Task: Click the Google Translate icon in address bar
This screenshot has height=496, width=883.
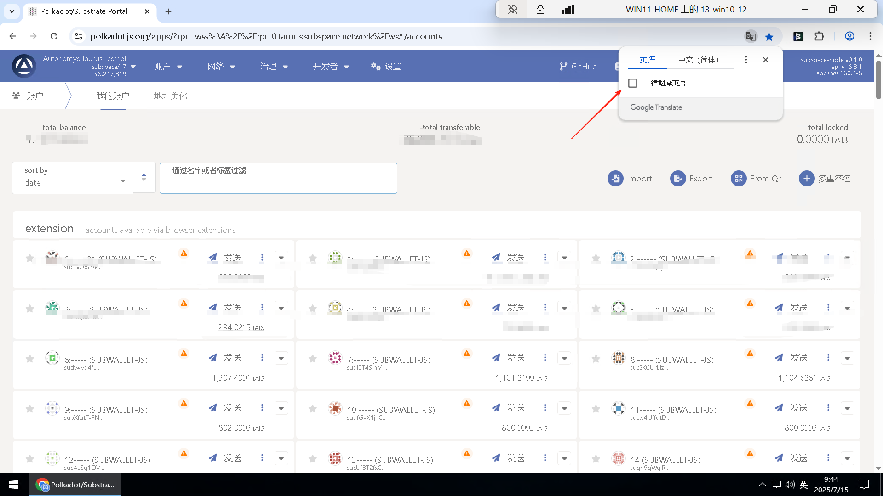Action: point(751,36)
